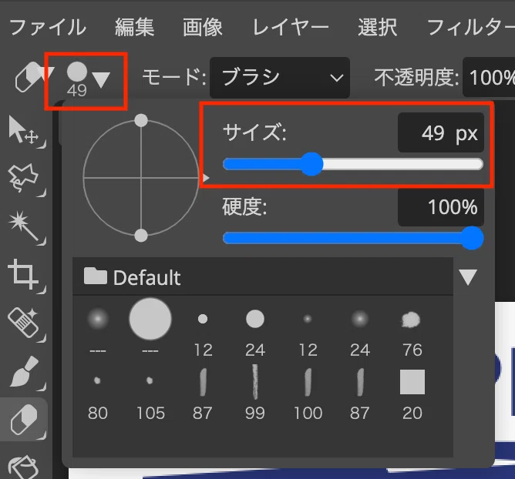Select the first stroke brush labeled 87
The height and width of the screenshot is (479, 515).
click(x=203, y=394)
